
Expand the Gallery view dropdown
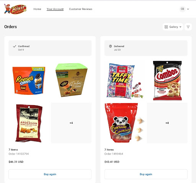click(173, 27)
